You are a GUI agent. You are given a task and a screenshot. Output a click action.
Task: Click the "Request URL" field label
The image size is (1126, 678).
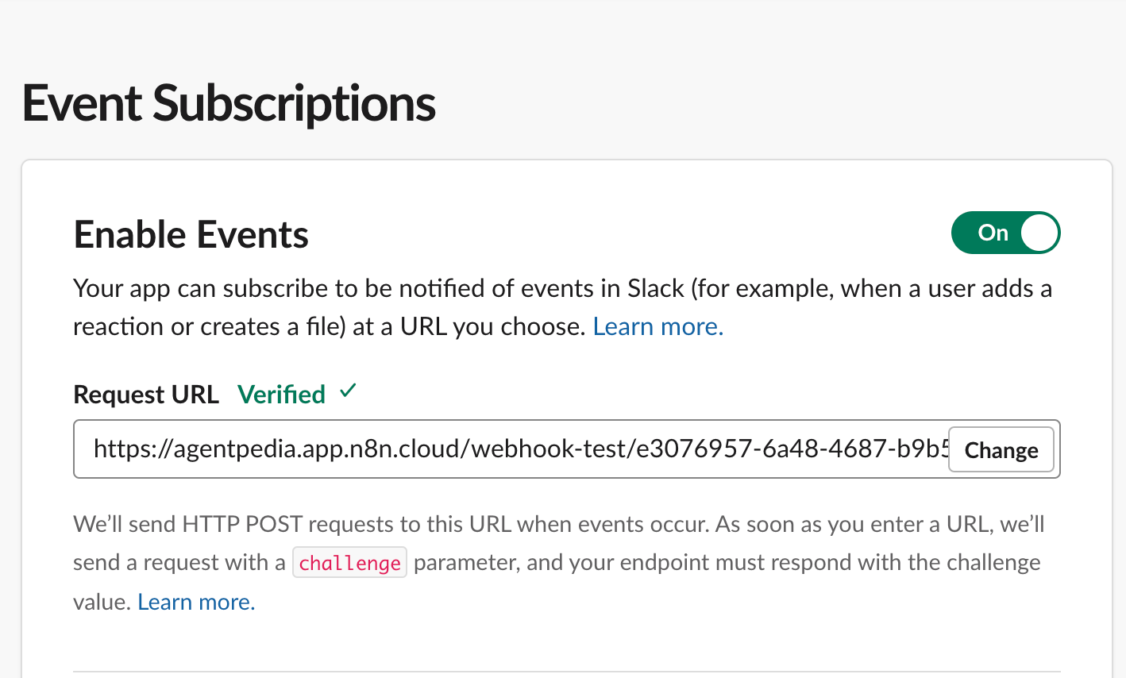point(146,395)
